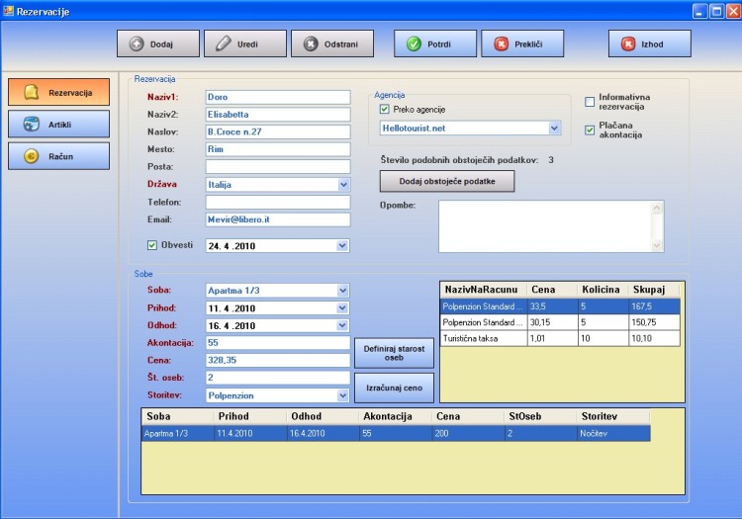Open the Artikli sidebar section
The image size is (742, 519).
coord(59,125)
